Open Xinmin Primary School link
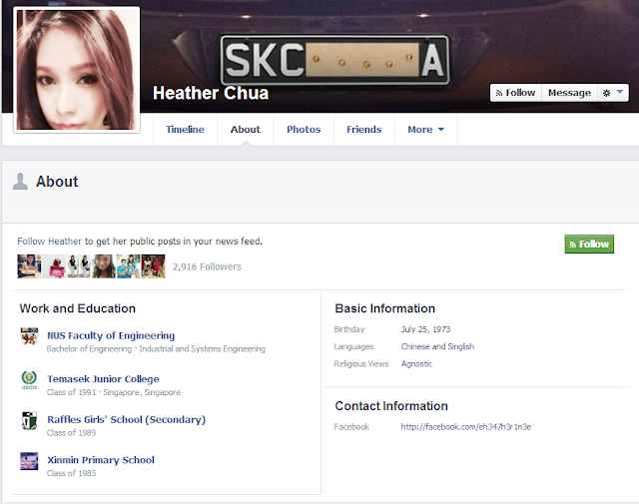The image size is (639, 504). (x=101, y=460)
